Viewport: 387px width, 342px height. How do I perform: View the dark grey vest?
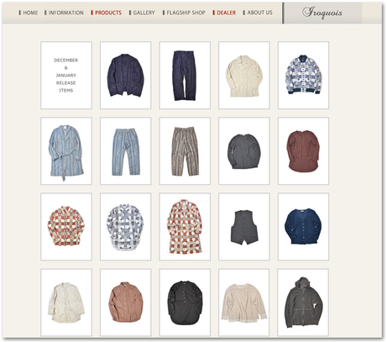244,227
